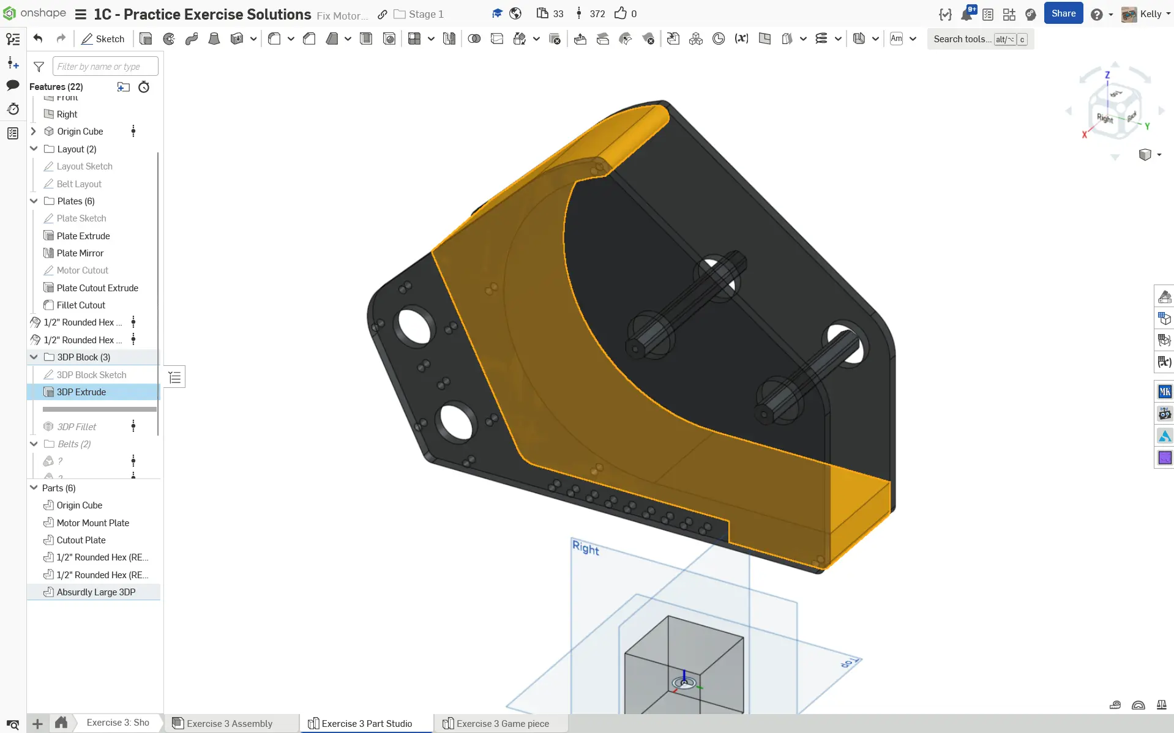The image size is (1174, 733).
Task: Switch to the Exercise 3 Assembly tab
Action: click(229, 723)
